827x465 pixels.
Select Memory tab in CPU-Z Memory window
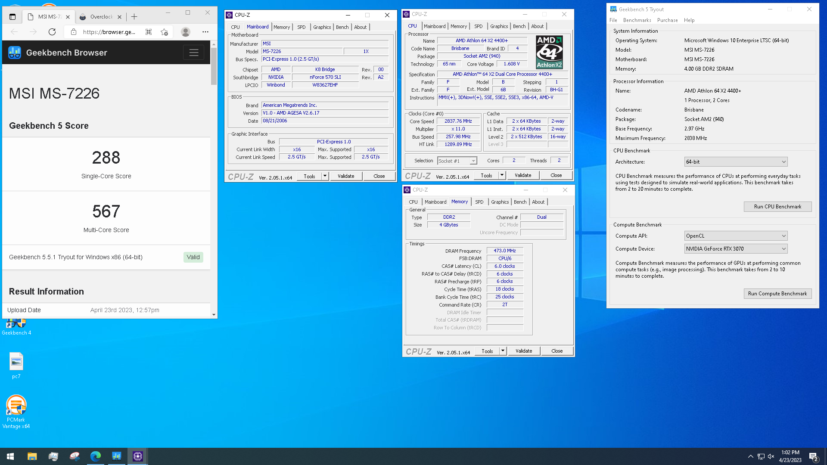tap(460, 201)
